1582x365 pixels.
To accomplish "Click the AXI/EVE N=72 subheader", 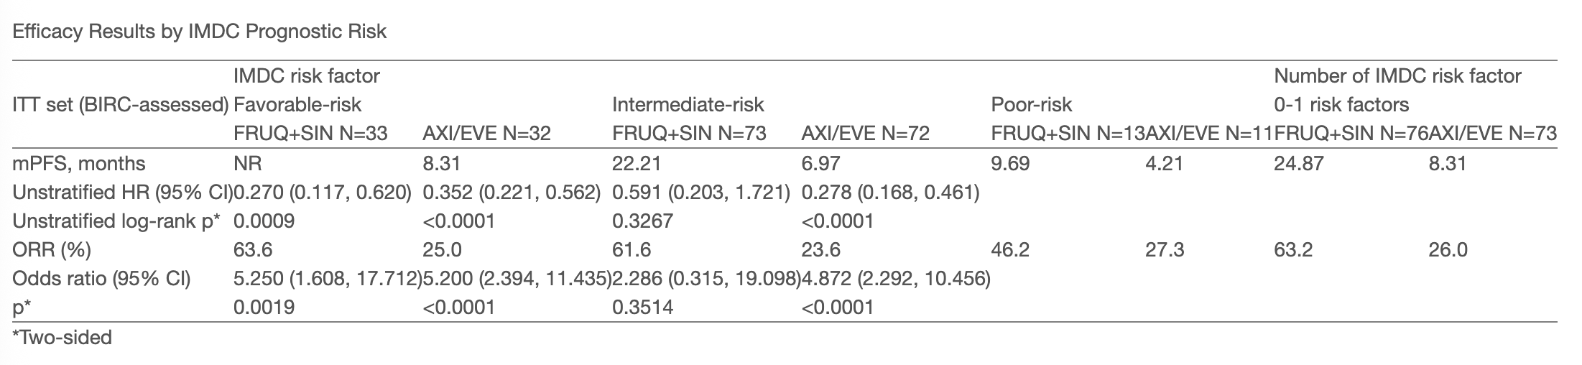I will 865,133.
